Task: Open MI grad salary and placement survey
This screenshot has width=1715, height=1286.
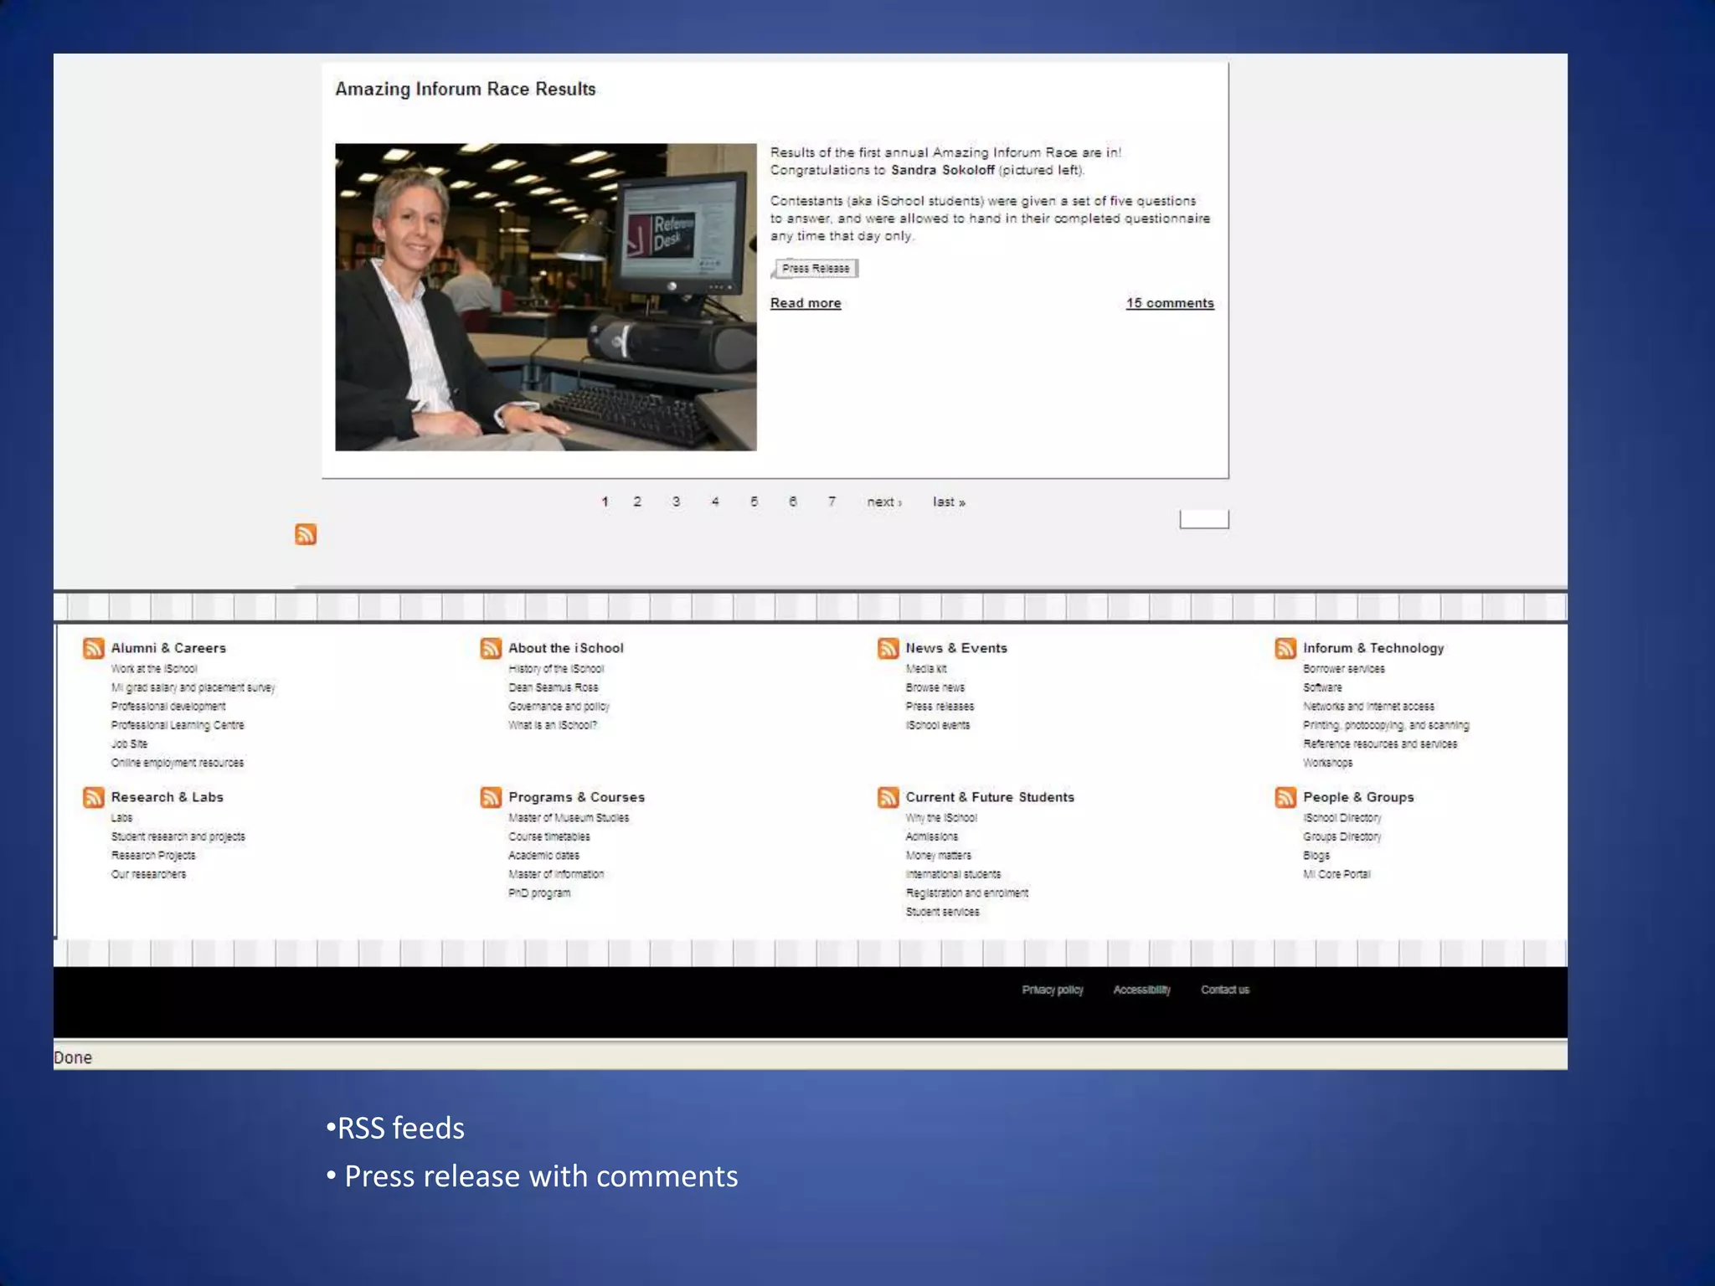Action: coord(193,687)
